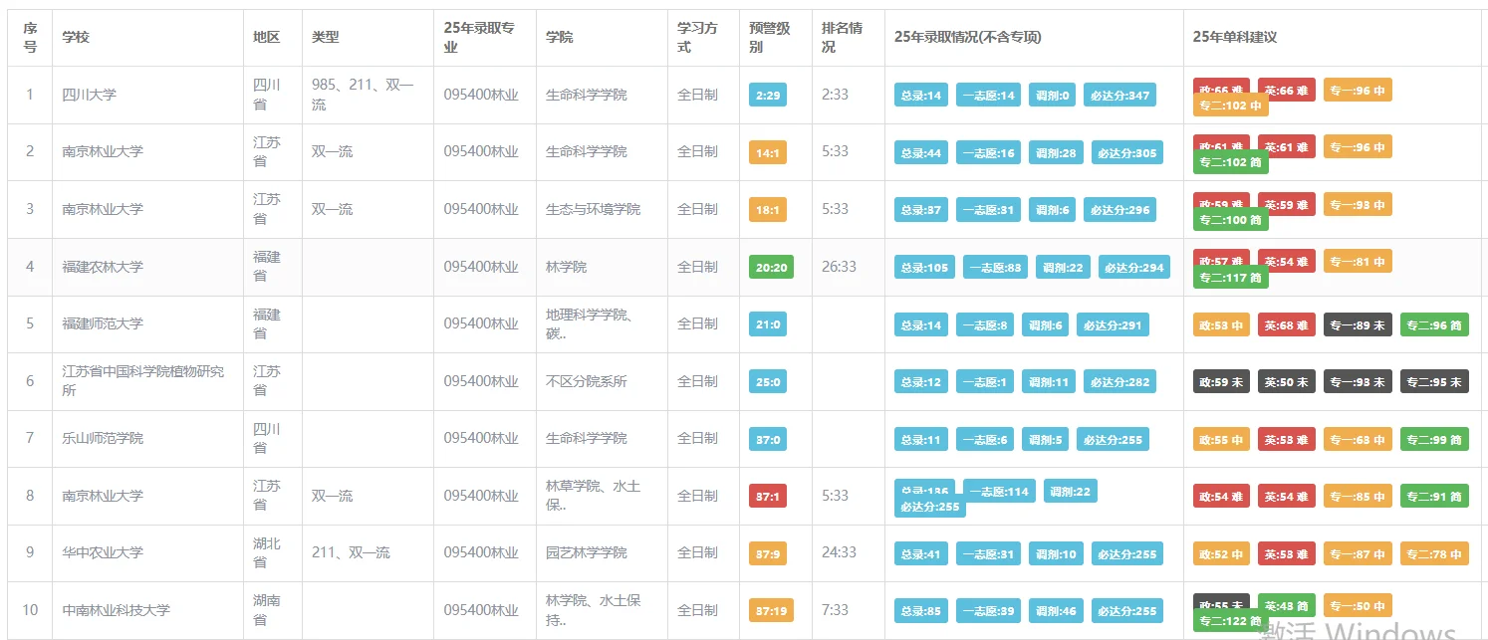Select the 专二:102 简 green badge

[1230, 162]
